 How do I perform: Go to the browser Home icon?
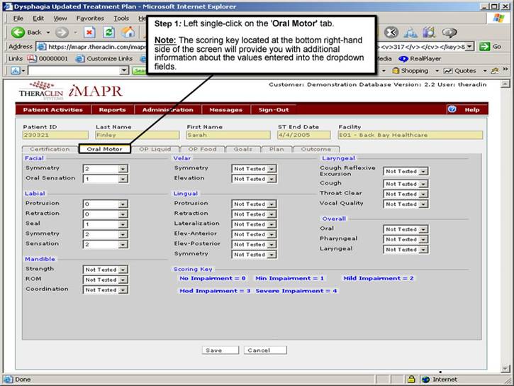tap(128, 32)
